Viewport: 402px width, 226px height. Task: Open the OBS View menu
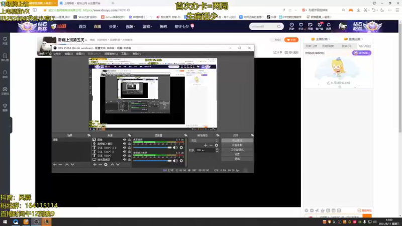(80, 54)
